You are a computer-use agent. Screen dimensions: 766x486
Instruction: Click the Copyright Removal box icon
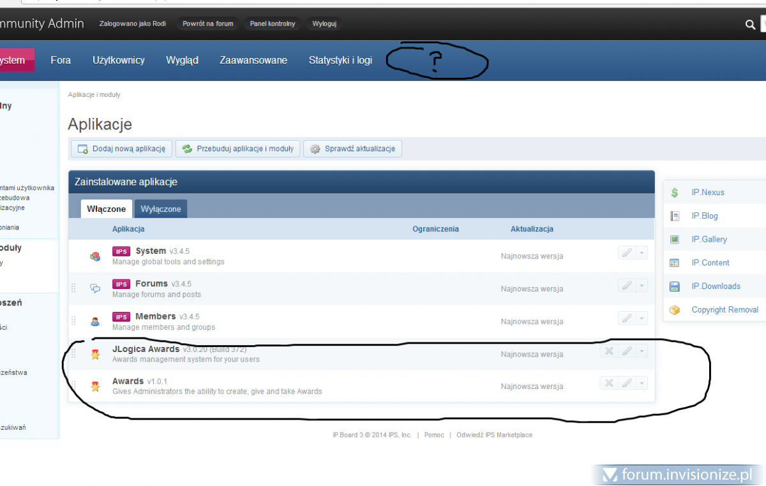click(675, 310)
